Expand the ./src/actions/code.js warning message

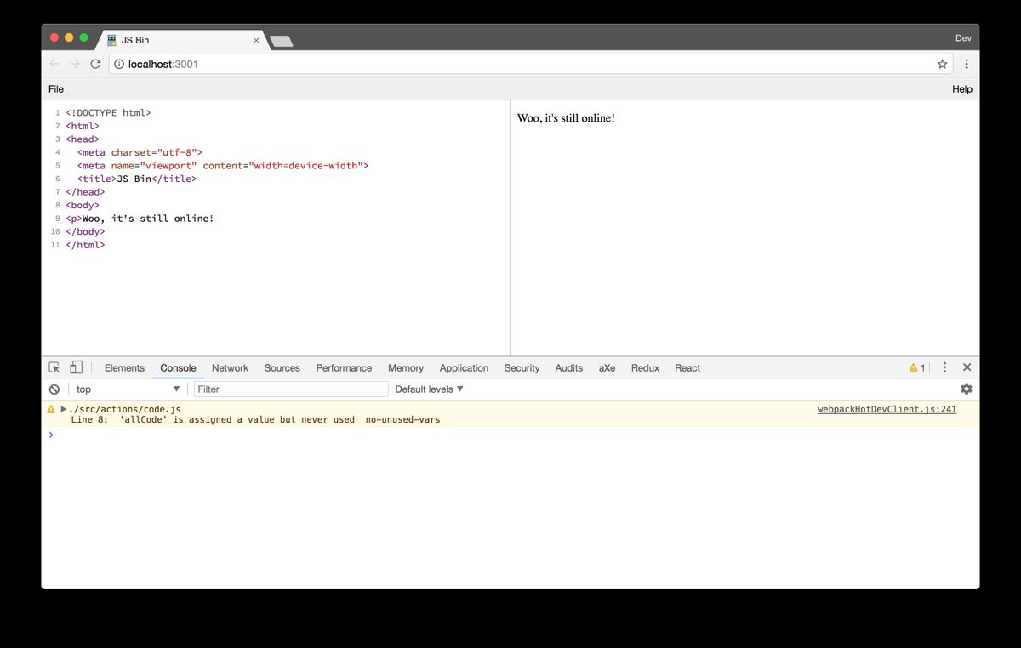tap(64, 409)
